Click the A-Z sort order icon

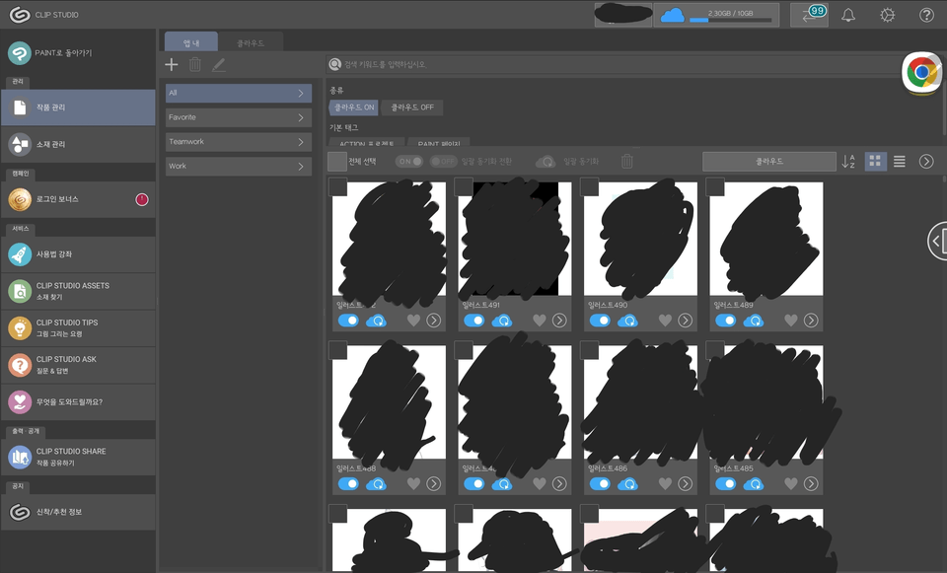(x=848, y=161)
